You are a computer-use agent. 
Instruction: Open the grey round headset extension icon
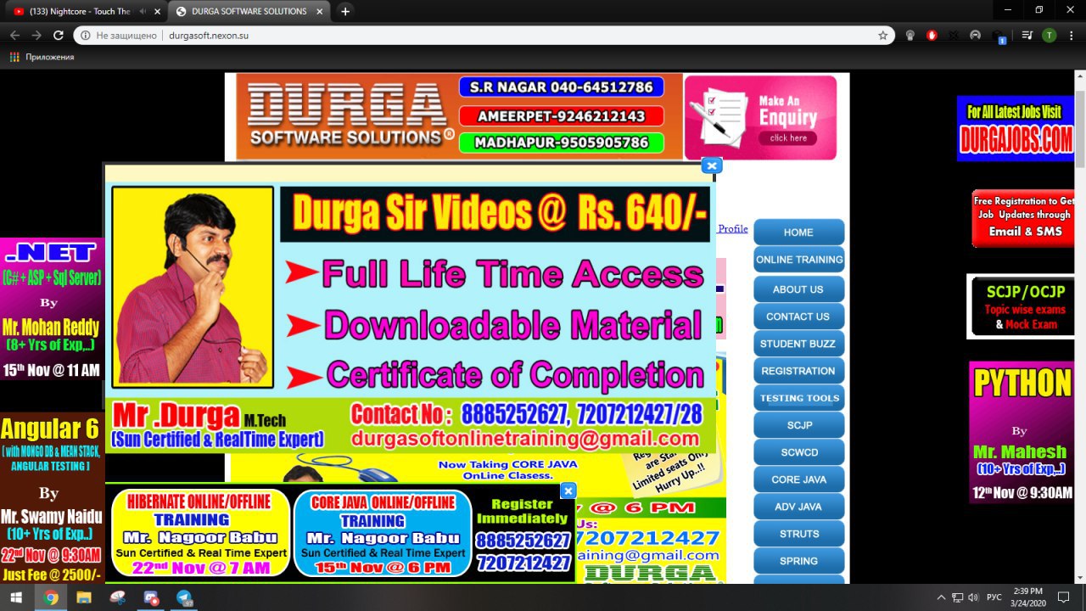click(976, 36)
